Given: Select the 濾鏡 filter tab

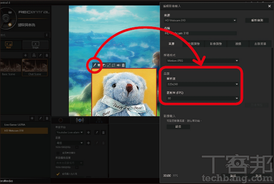Looking at the screenshot, I should tap(238, 44).
